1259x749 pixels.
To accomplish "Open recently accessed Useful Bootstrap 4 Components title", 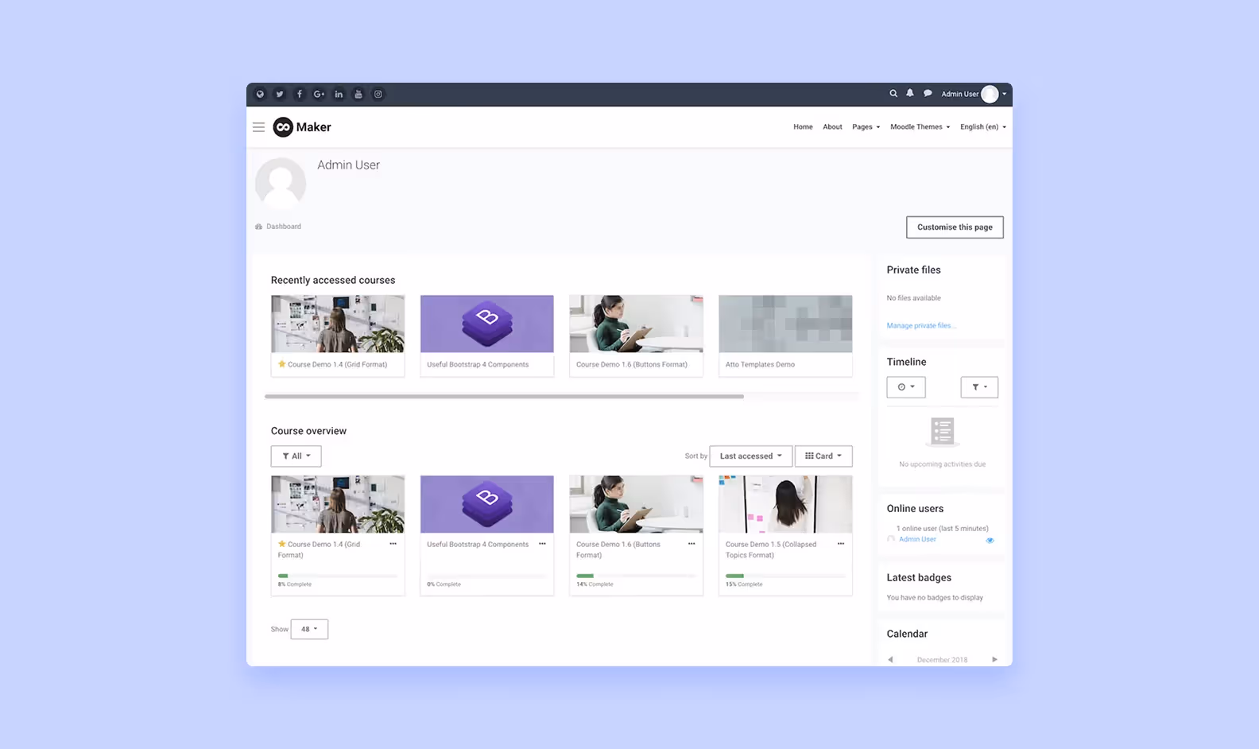I will pos(478,364).
